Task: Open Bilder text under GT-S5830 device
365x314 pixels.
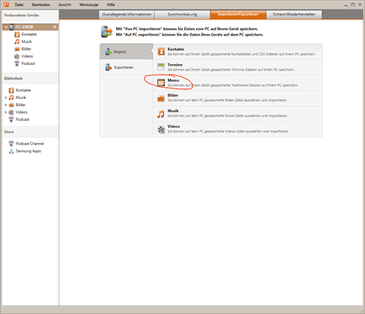Action: pyautogui.click(x=26, y=49)
